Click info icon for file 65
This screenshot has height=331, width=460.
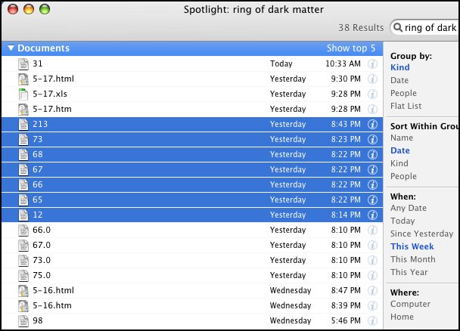372,200
